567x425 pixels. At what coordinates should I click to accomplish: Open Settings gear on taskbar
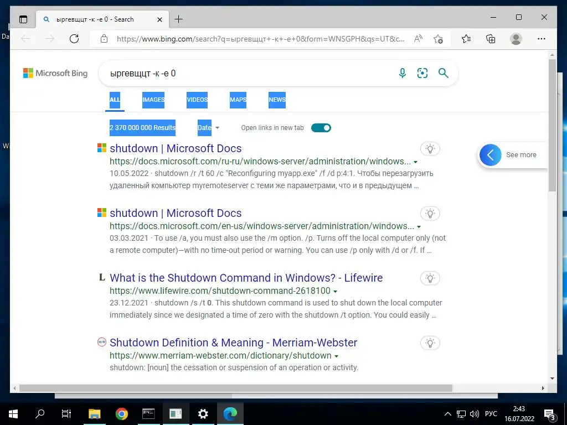pyautogui.click(x=203, y=413)
